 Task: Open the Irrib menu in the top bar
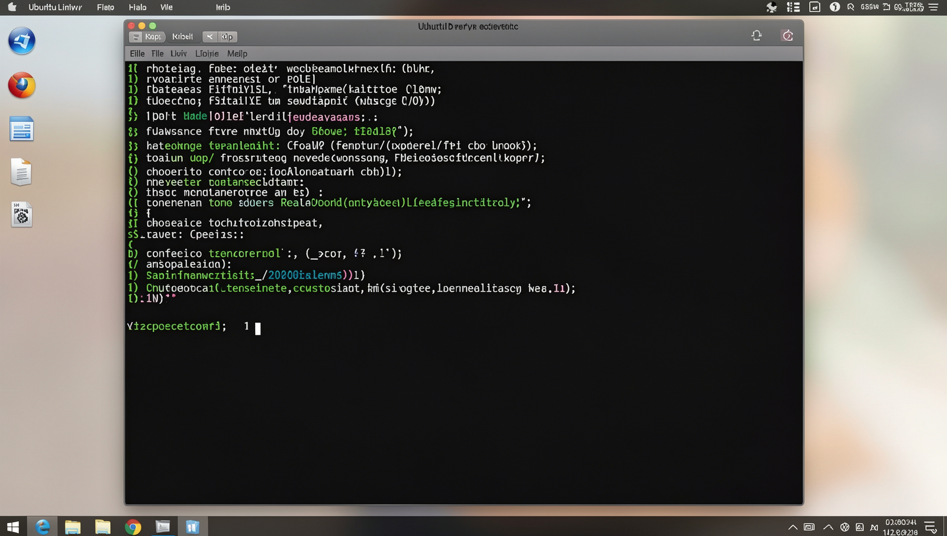point(223,7)
